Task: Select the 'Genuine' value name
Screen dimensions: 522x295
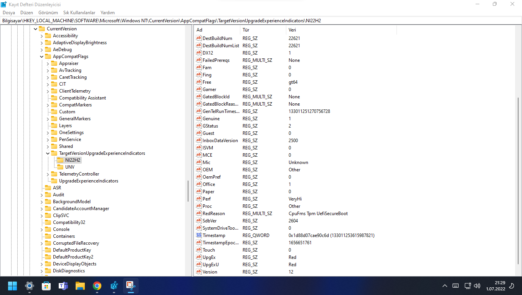Action: (x=211, y=119)
